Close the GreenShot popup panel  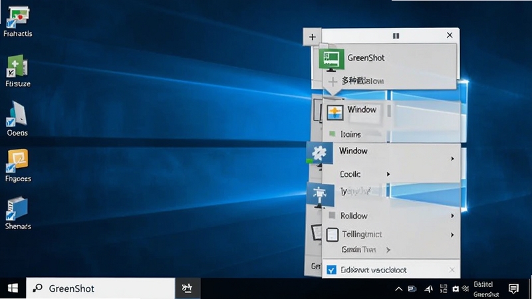(x=450, y=35)
